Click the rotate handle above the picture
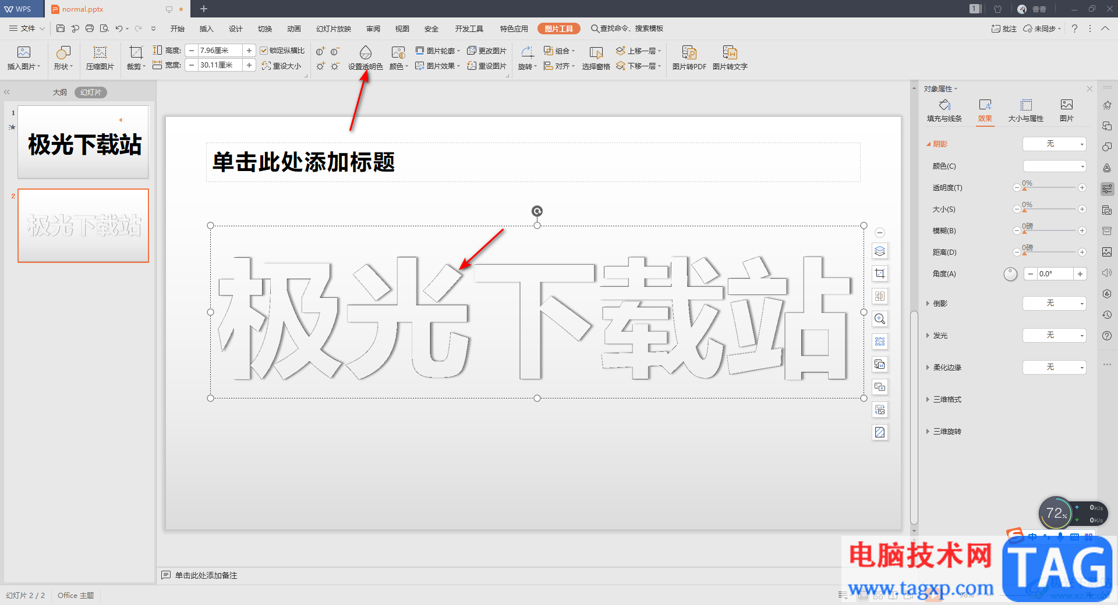 coord(537,211)
